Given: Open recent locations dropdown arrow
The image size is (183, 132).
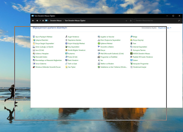Looking at the screenshot, I should [40, 21].
